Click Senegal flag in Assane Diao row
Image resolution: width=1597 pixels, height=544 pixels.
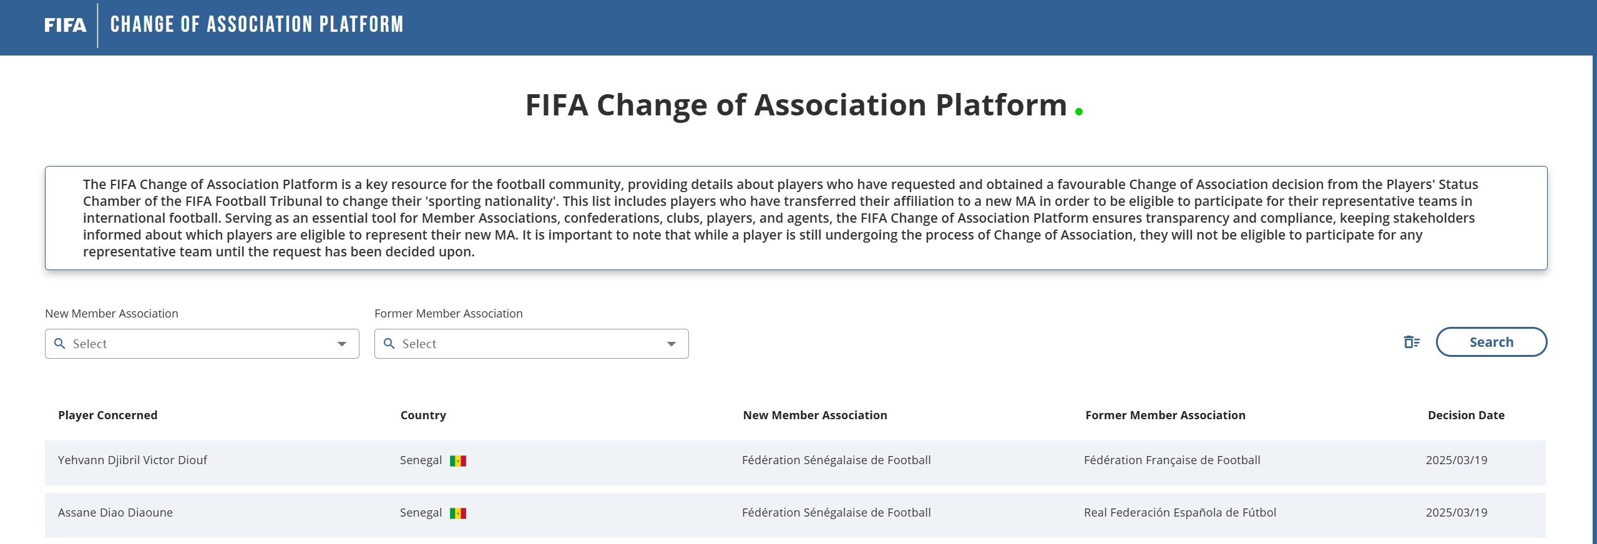[x=458, y=513]
